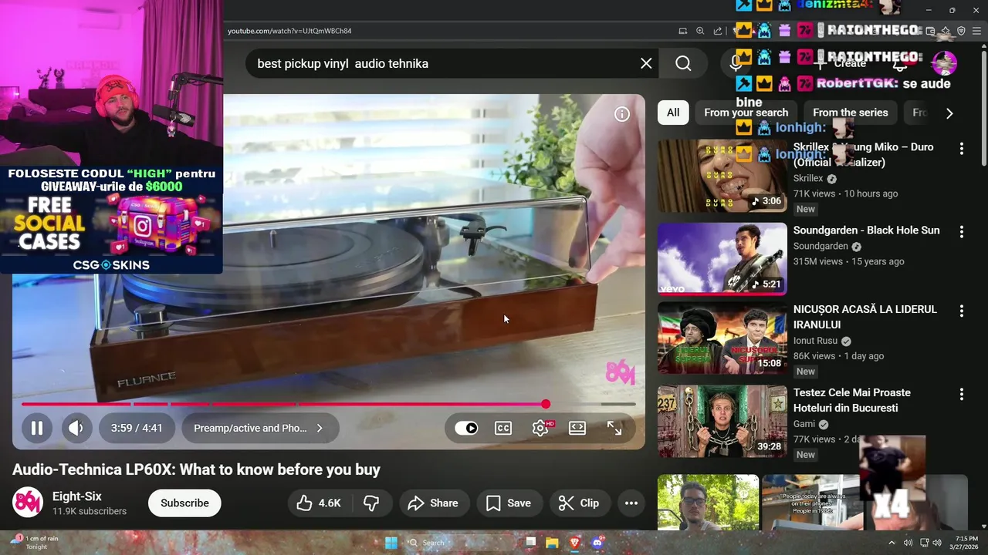988x555 pixels.
Task: Expand the 'Preamp/active and Pho...' chapter chevron
Action: pyautogui.click(x=320, y=428)
